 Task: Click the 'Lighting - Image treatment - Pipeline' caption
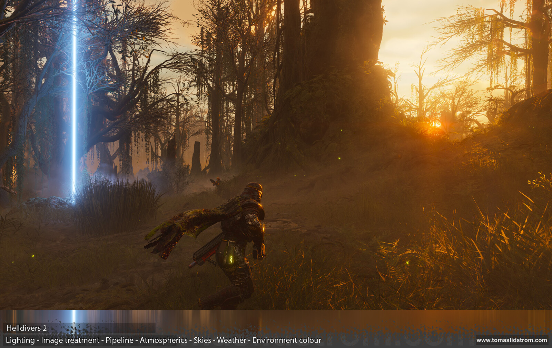click(70, 340)
